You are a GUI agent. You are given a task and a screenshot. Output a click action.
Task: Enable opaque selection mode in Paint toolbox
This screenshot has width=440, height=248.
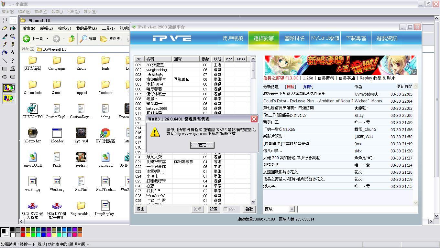[x=9, y=88]
